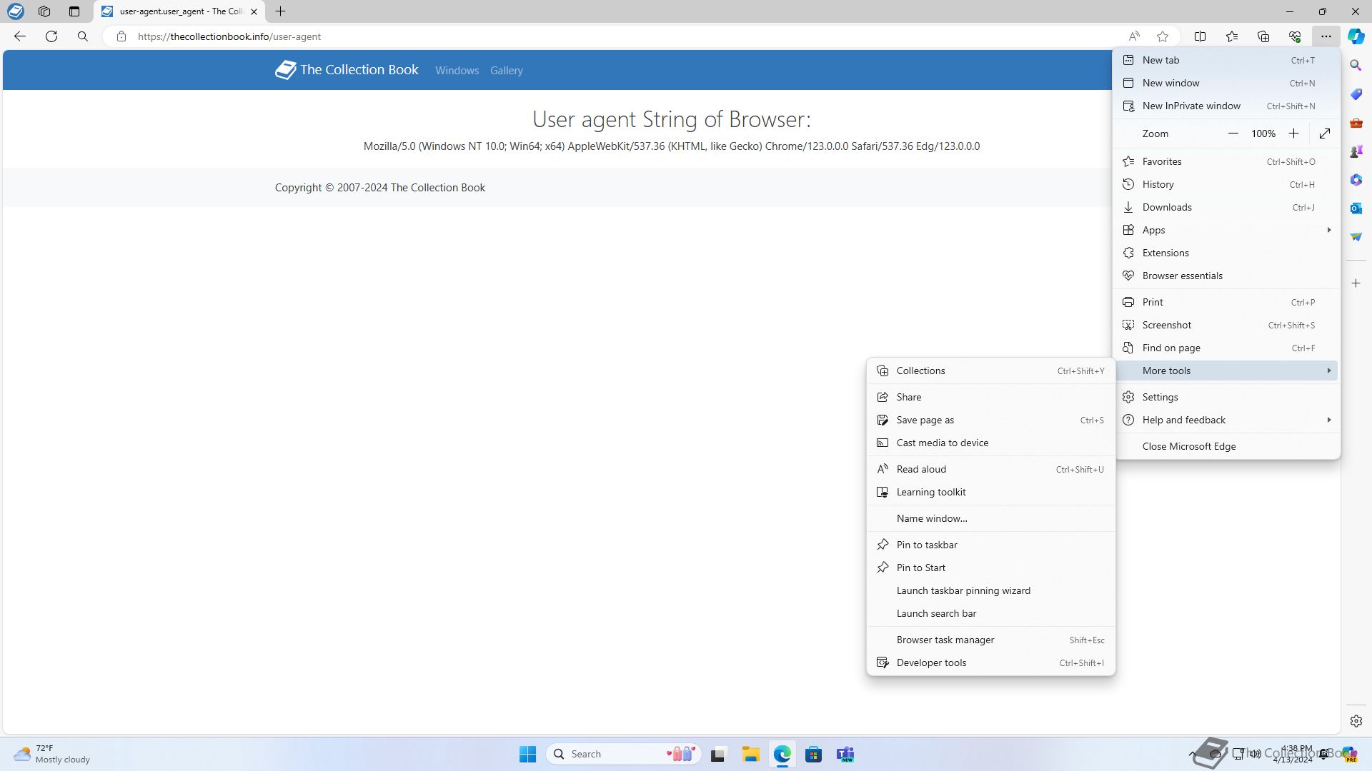Open Copilot icon in the top-right corner

click(x=1356, y=36)
